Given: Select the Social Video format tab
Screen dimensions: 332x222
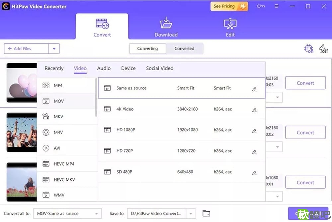Looking at the screenshot, I should click(x=160, y=68).
